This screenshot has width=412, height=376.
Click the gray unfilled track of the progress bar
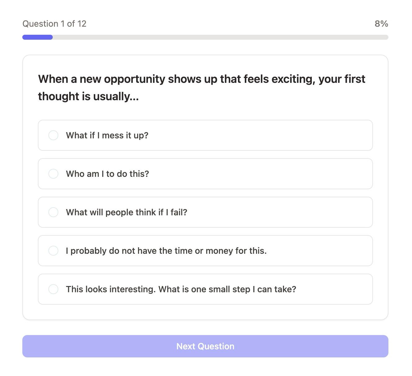221,37
